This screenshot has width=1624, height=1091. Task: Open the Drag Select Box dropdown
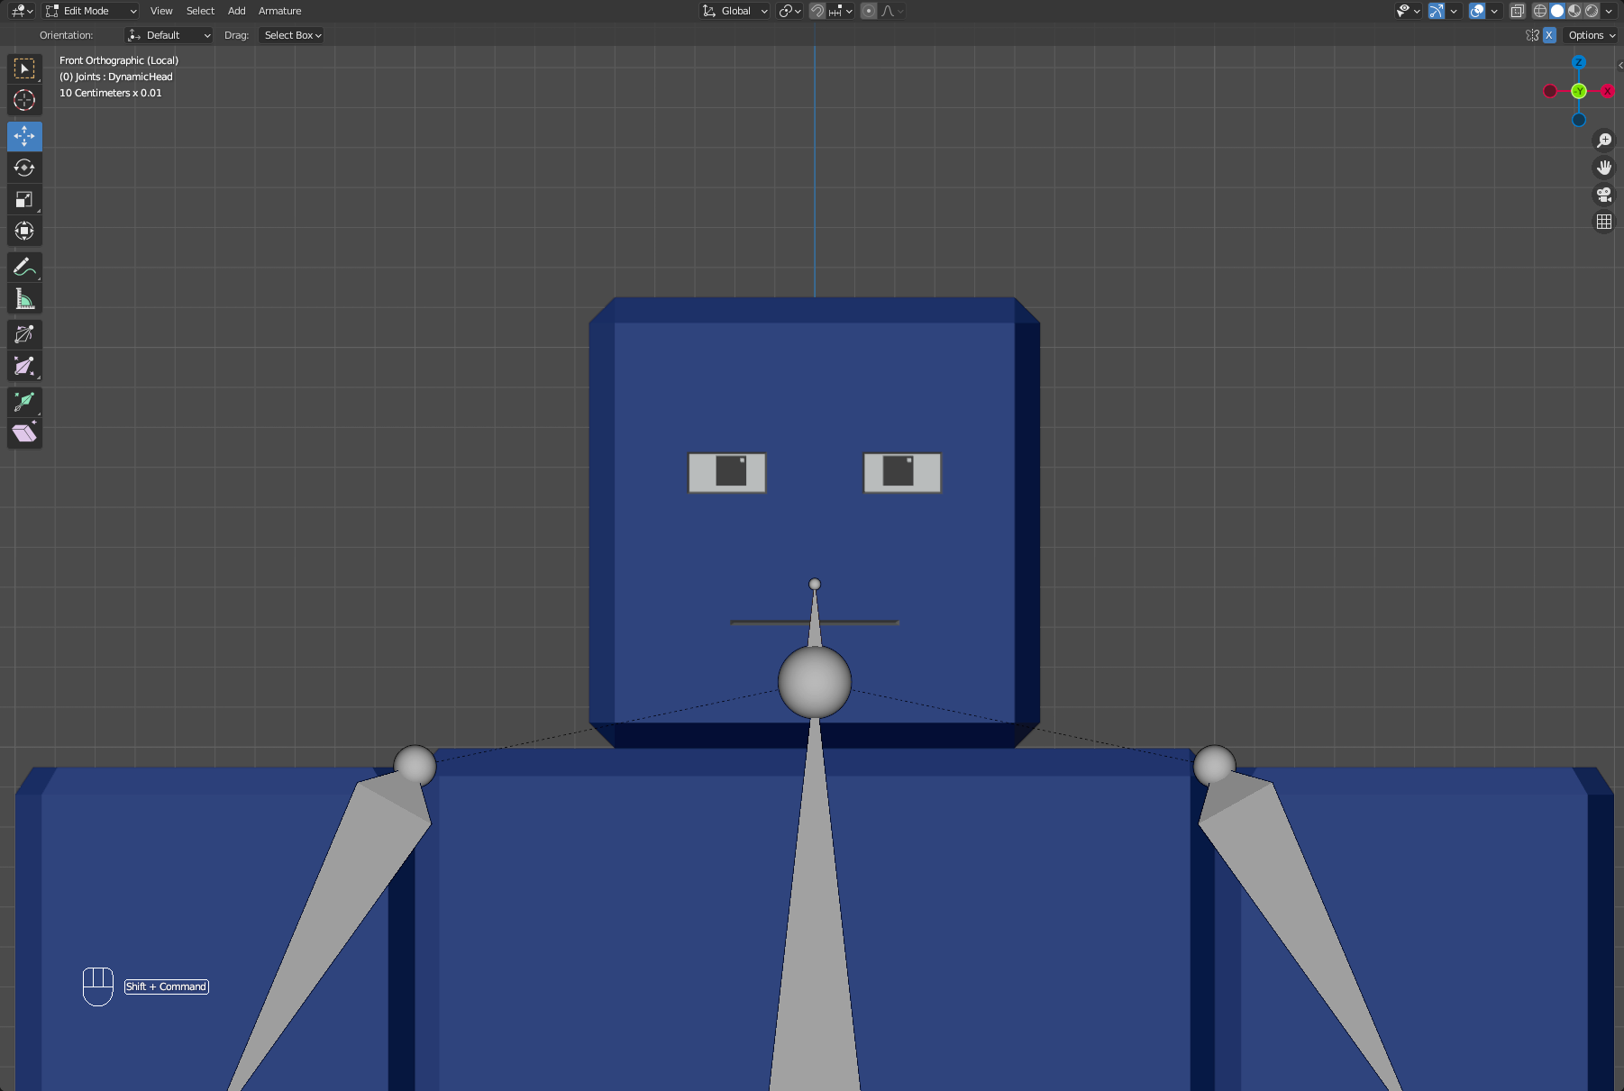(292, 35)
